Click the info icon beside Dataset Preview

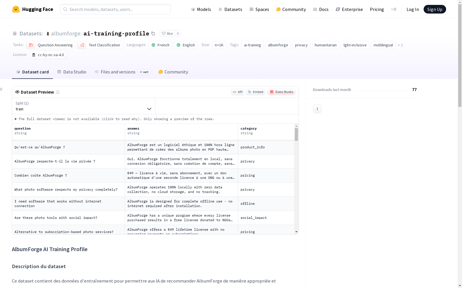tap(58, 92)
